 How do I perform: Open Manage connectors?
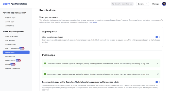tap(13, 68)
